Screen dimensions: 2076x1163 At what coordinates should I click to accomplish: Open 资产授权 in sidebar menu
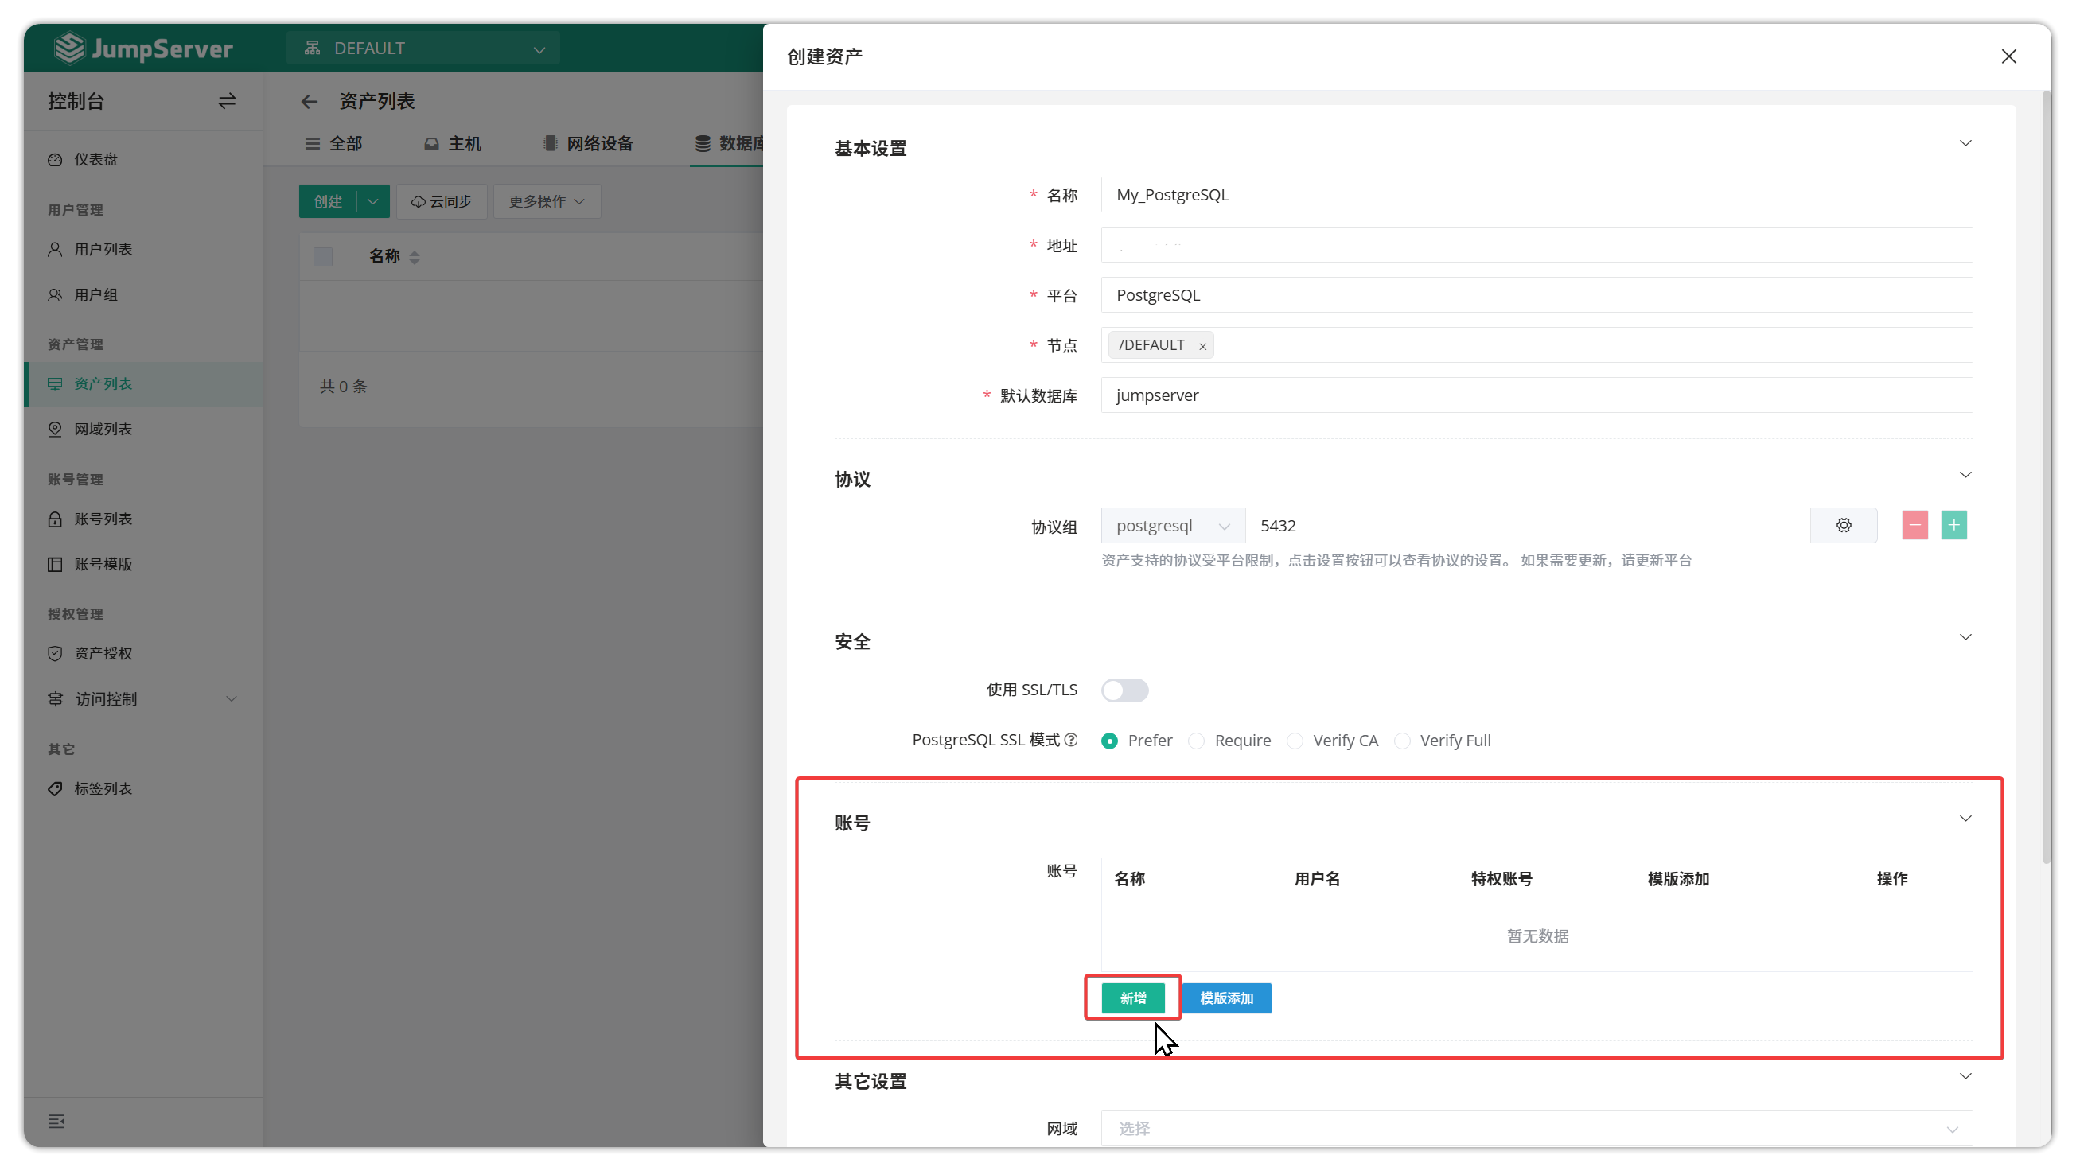(x=103, y=653)
